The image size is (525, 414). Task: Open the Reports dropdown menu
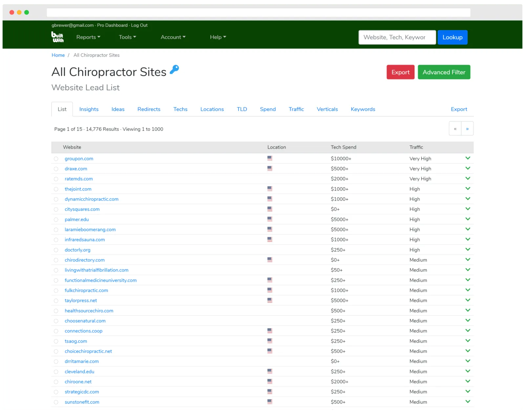(88, 37)
